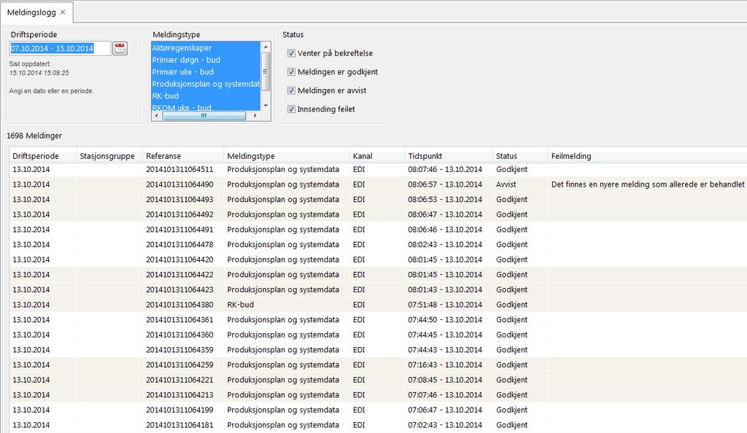Select row with reference 2014101311064199
This screenshot has width=747, height=433.
tap(379, 410)
